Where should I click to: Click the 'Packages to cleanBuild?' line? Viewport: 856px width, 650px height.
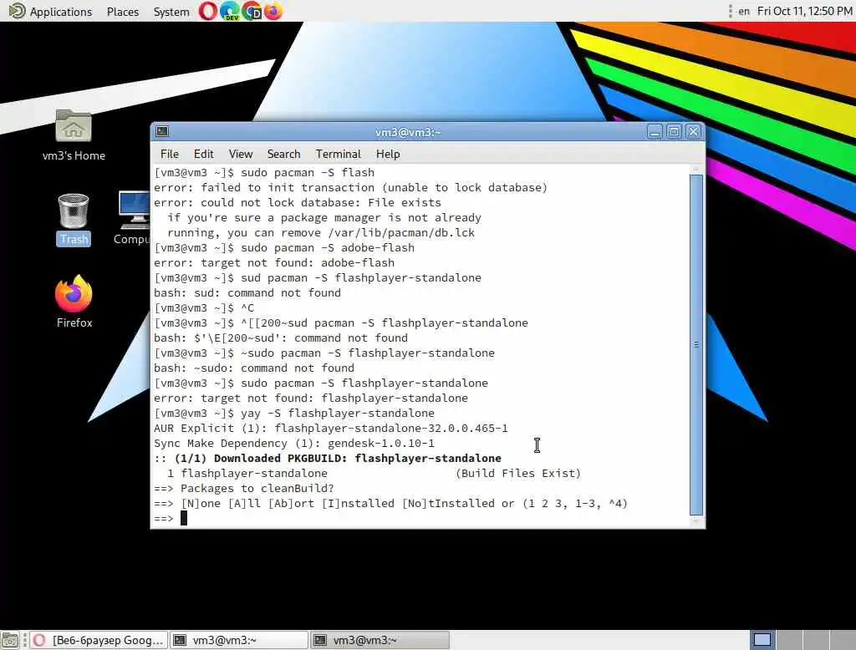tap(244, 488)
